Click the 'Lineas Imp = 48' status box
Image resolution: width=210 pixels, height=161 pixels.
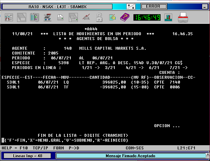[27, 156]
